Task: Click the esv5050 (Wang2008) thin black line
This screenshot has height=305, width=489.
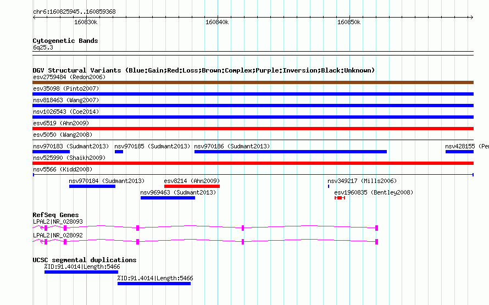Action: pyautogui.click(x=253, y=140)
